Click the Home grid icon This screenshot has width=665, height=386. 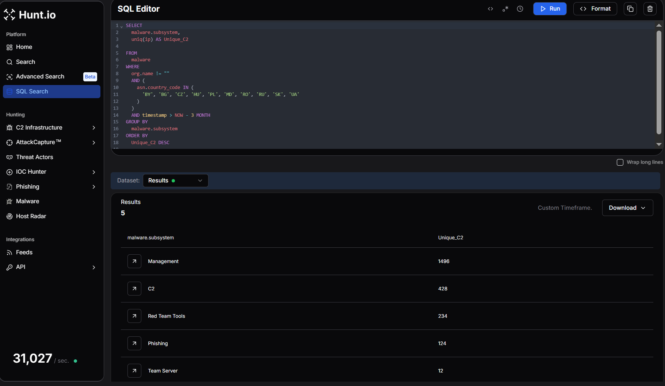click(9, 47)
